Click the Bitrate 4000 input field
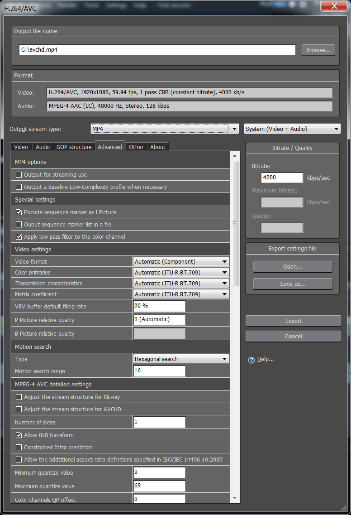The width and height of the screenshot is (351, 515). (282, 178)
